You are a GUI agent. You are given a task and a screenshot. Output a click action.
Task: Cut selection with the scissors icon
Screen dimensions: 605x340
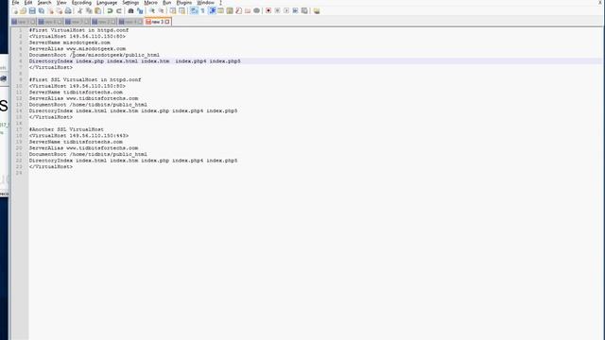point(79,10)
